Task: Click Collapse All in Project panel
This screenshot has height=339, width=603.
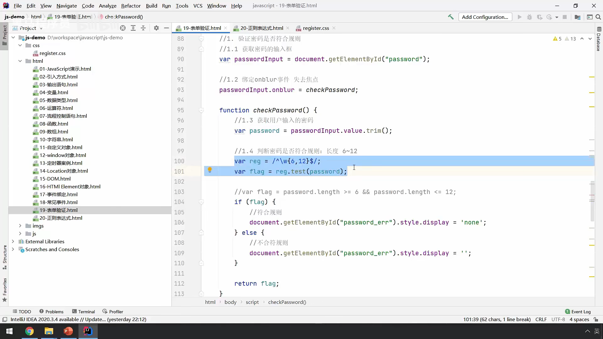Action: [143, 28]
